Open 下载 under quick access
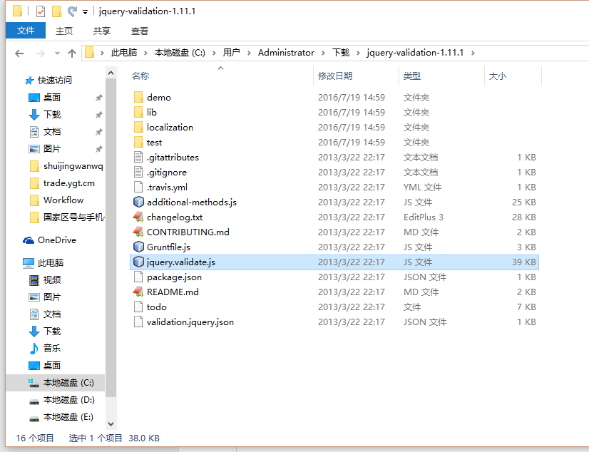The height and width of the screenshot is (452, 589). (x=51, y=115)
